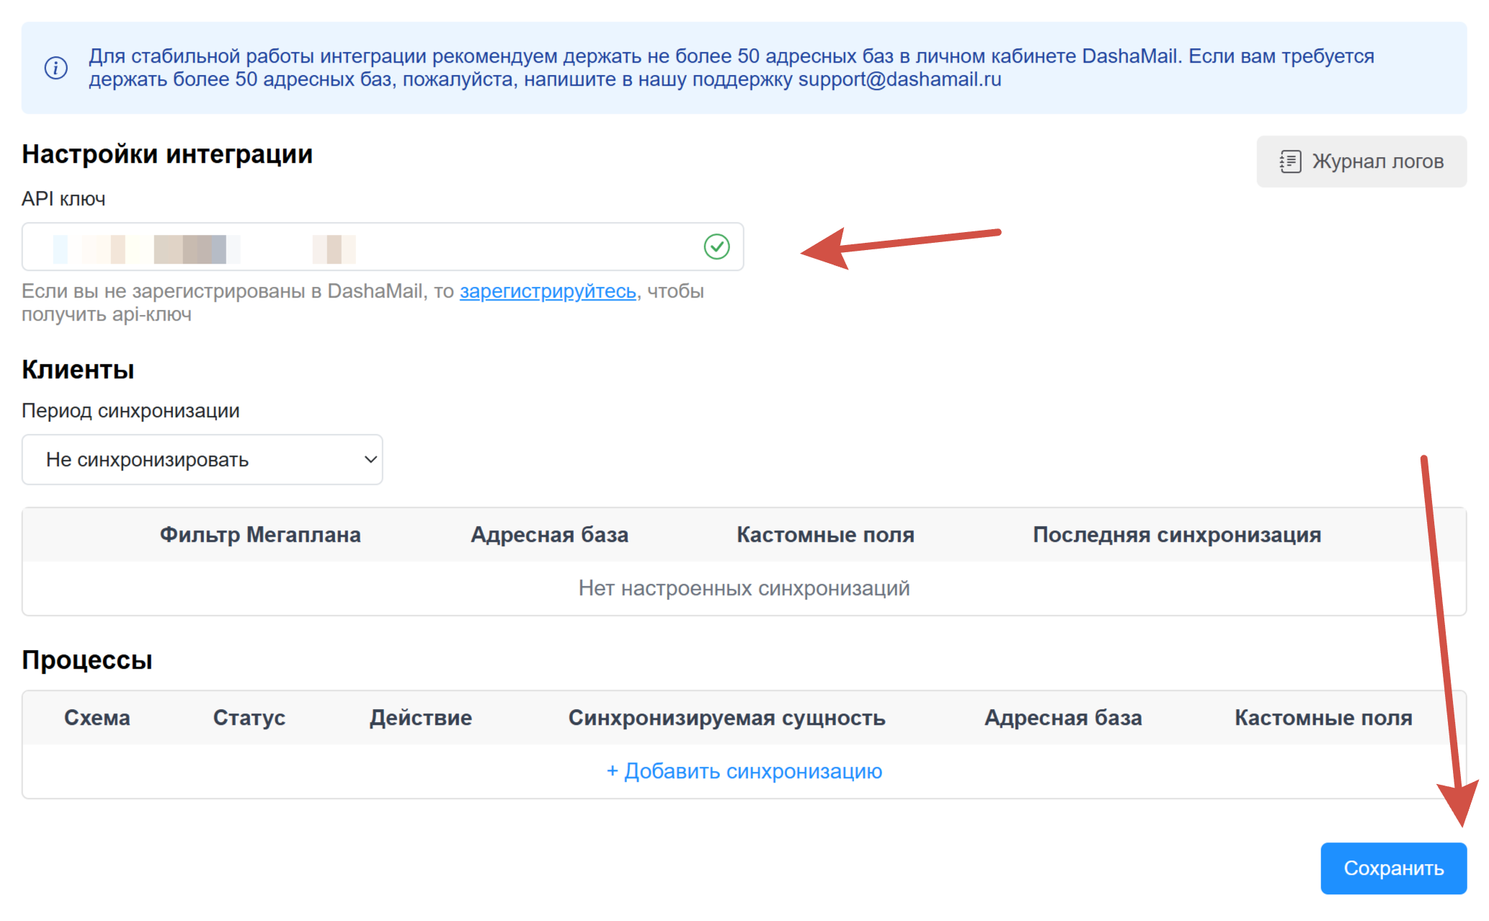Click the Фильтр Мегаплана column header
Image resolution: width=1489 pixels, height=921 pixels.
point(260,535)
